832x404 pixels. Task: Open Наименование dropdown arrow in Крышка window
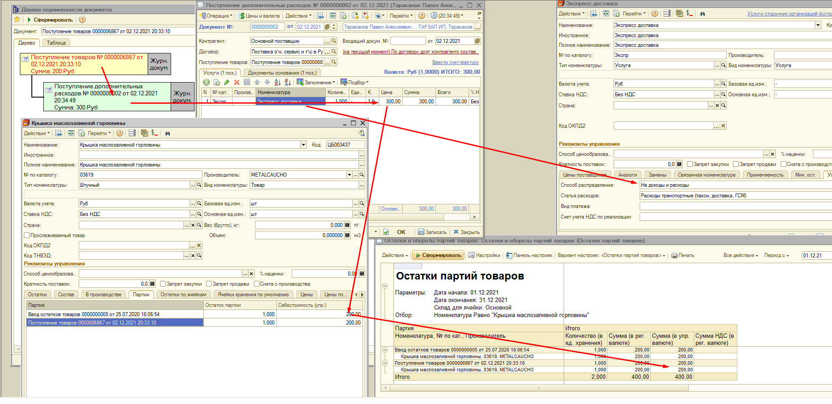point(303,145)
